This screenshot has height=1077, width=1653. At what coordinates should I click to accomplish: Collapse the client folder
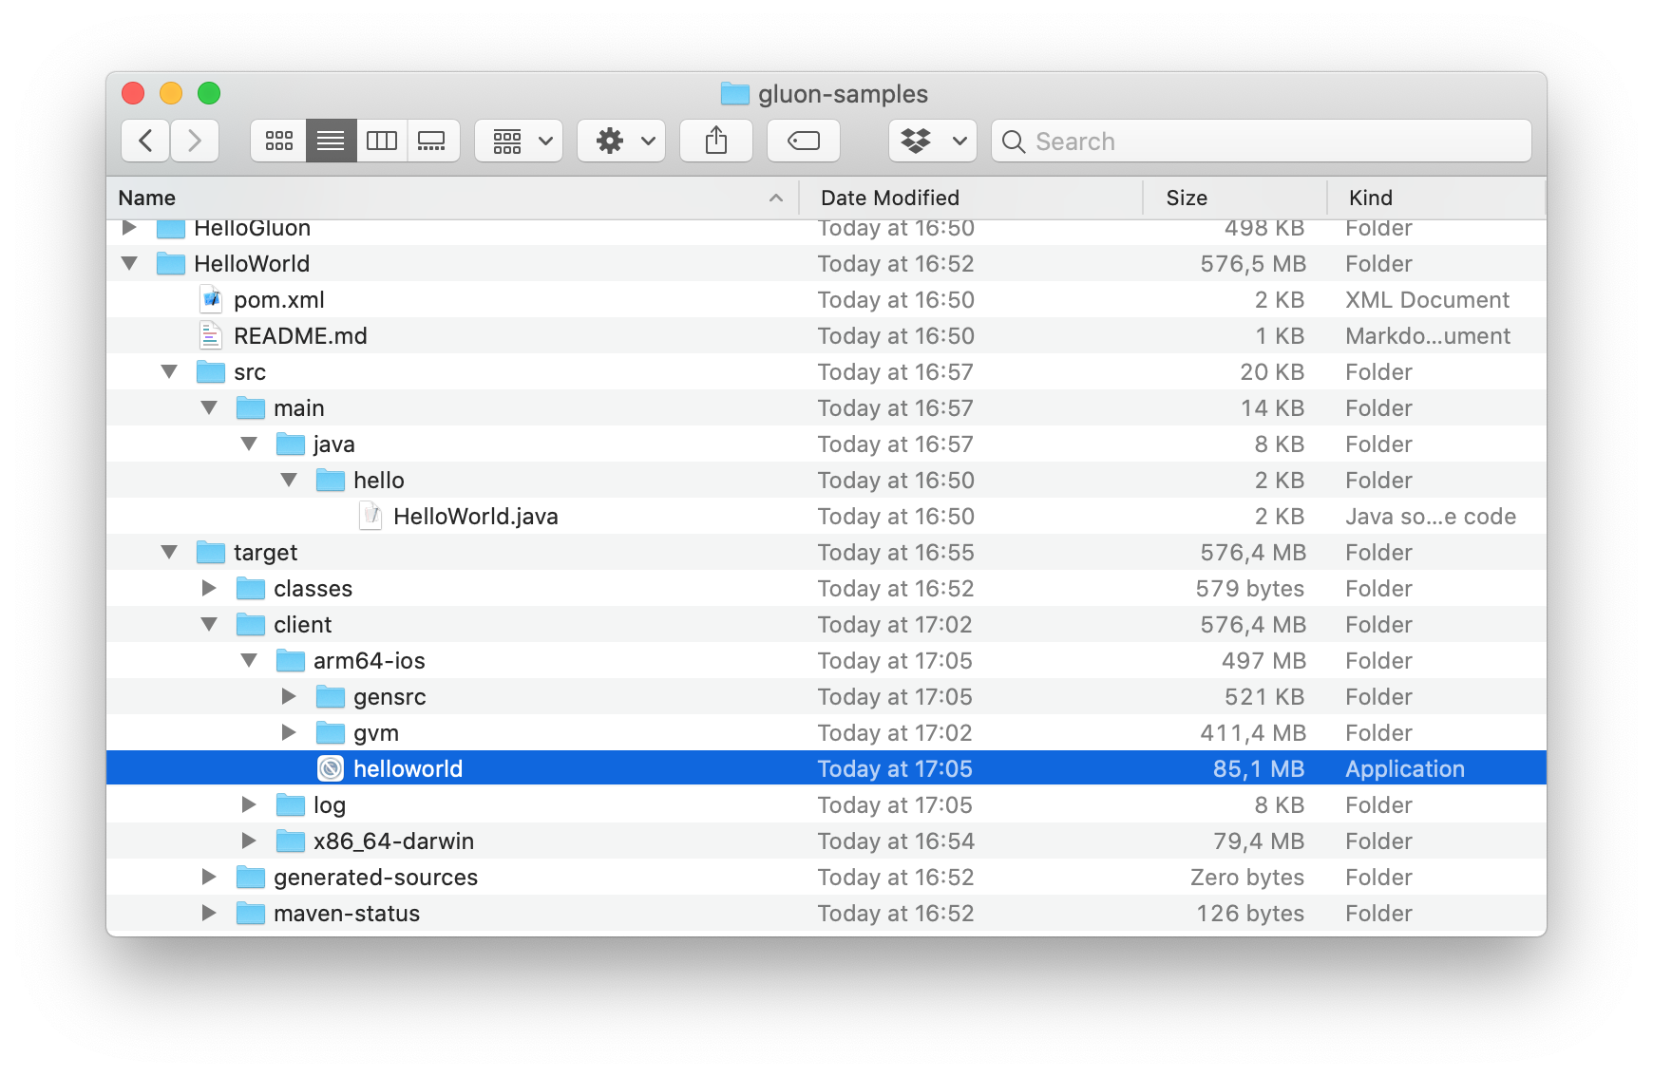[209, 624]
